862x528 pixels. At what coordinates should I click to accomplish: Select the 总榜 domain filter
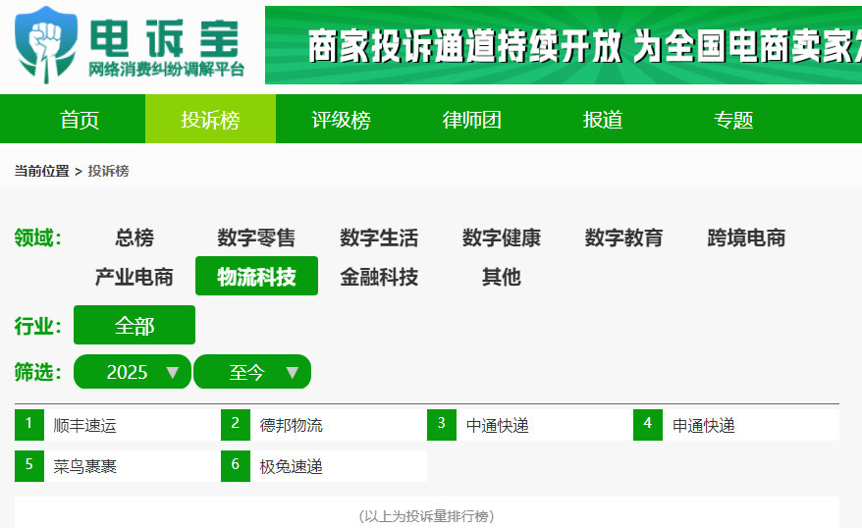[x=135, y=238]
